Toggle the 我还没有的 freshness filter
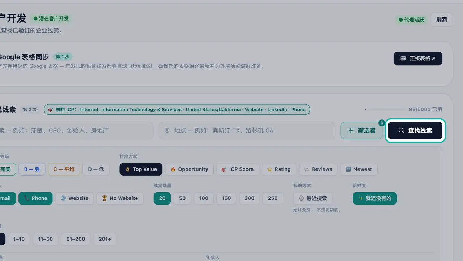Screen dimensions: 463x261 coord(375,198)
